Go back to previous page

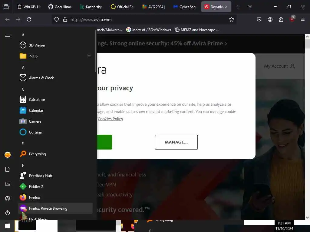(7, 19)
